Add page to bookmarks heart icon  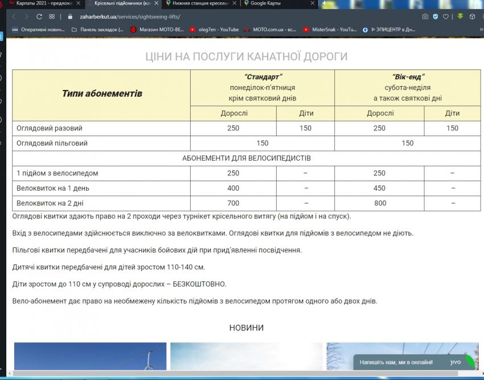[445, 17]
